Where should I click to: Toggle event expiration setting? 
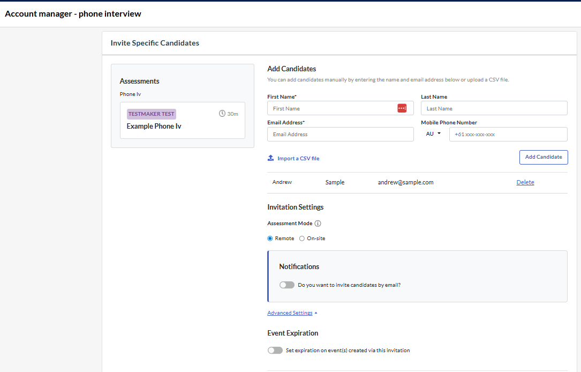275,350
